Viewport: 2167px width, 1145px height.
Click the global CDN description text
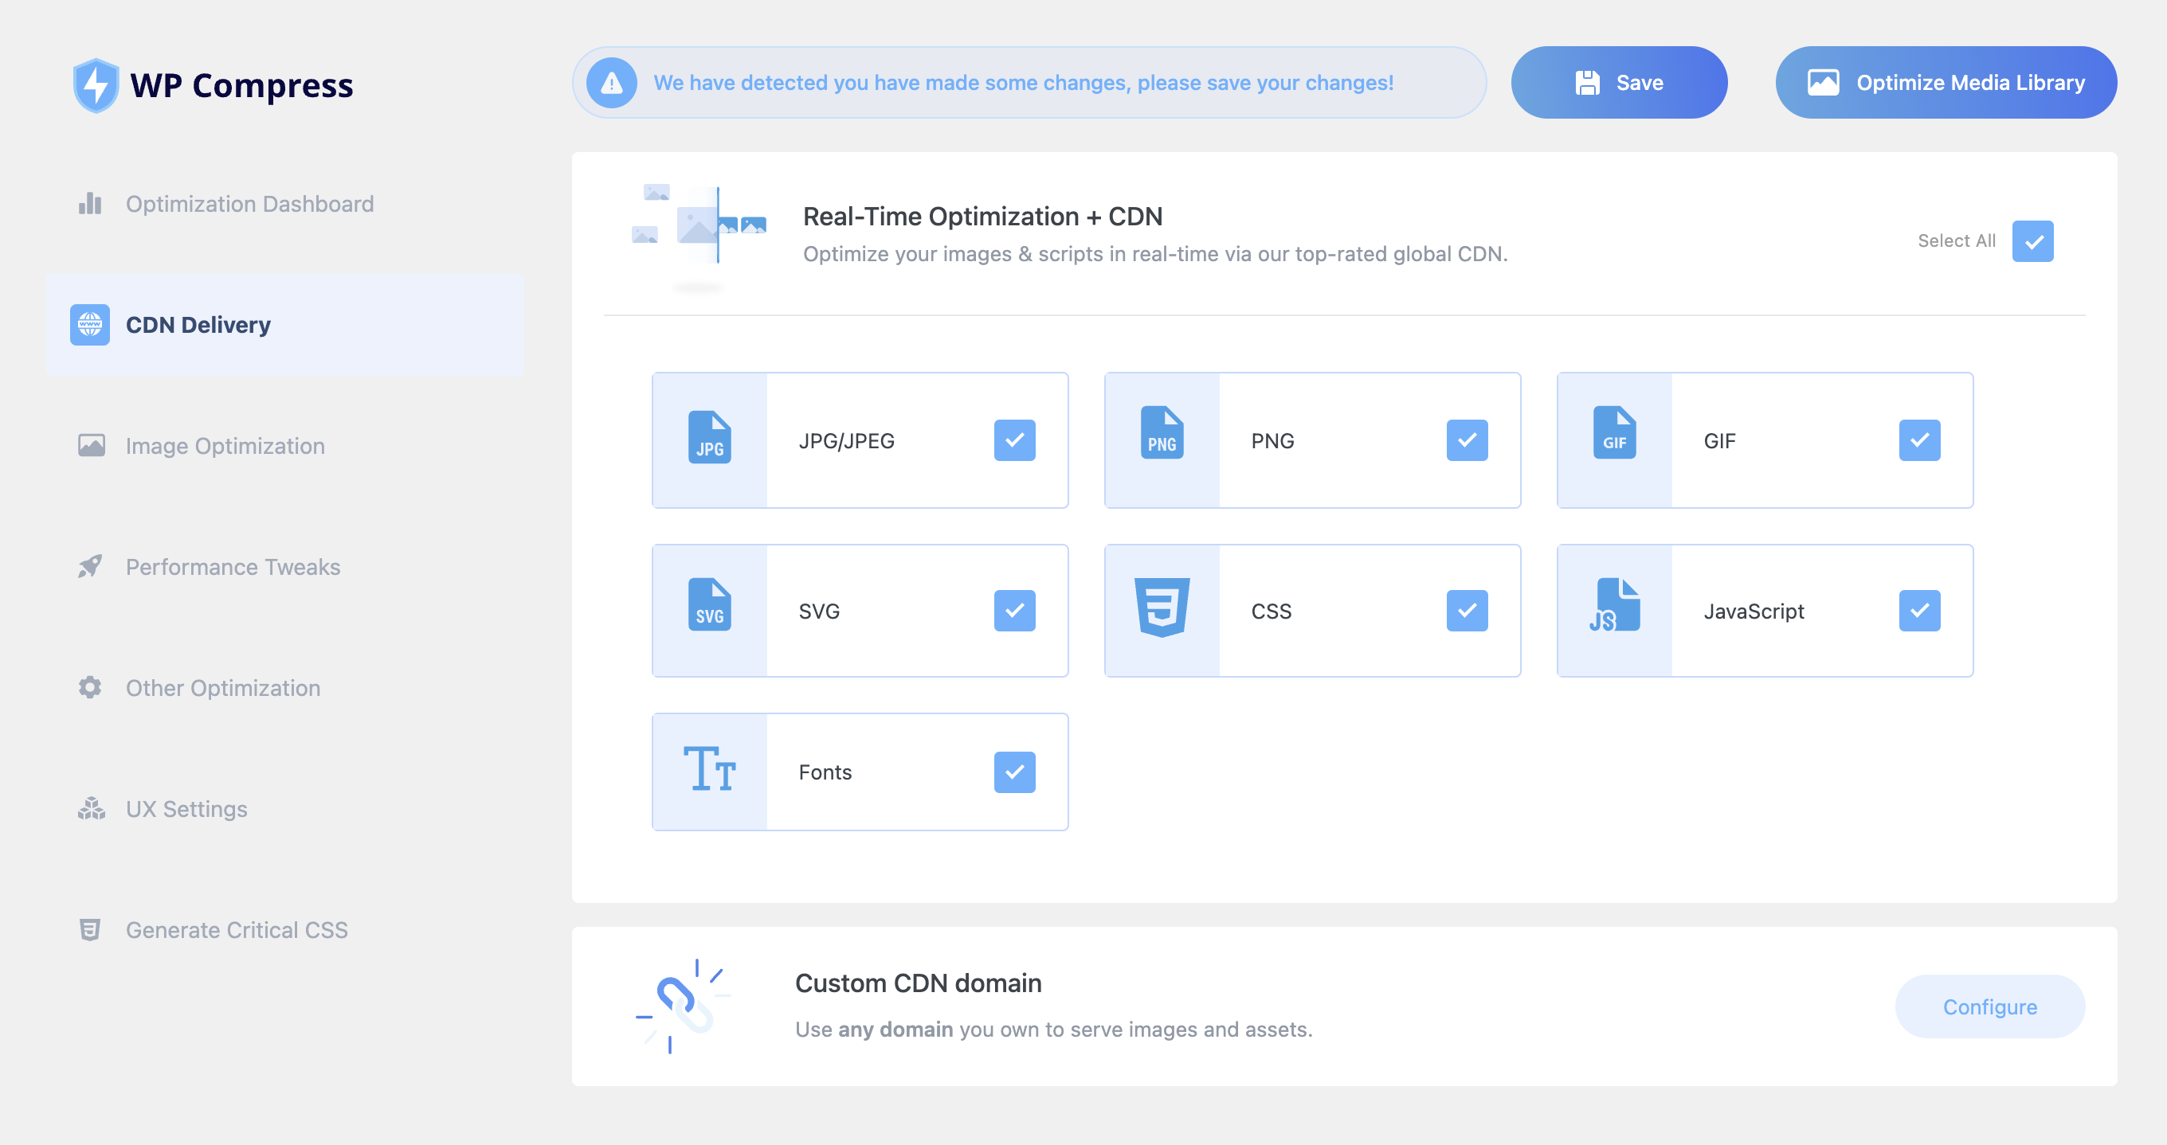pos(1156,254)
